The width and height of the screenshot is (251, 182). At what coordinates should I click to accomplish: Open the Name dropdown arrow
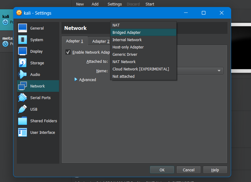(x=219, y=71)
